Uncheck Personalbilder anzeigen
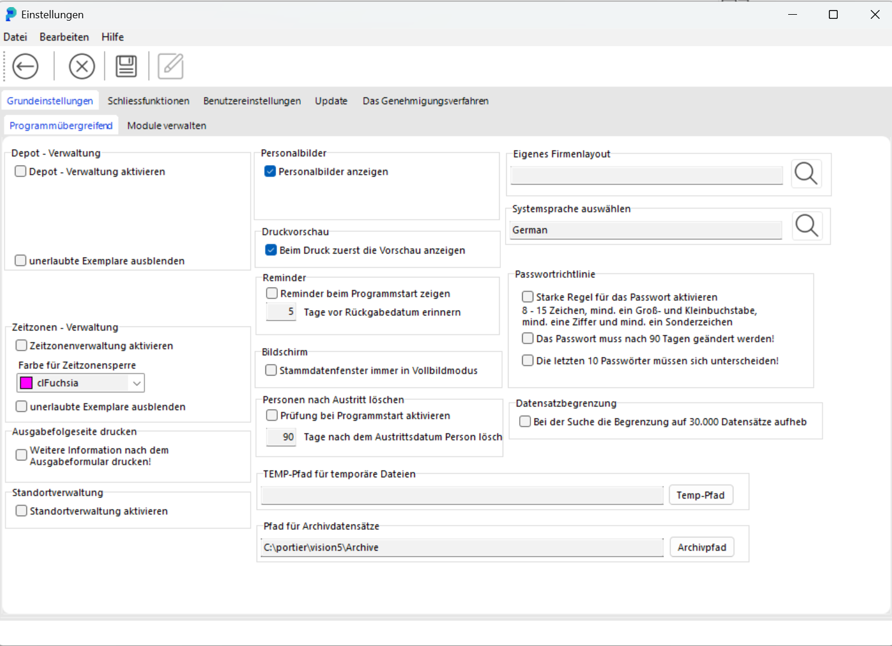The image size is (892, 646). pyautogui.click(x=270, y=172)
